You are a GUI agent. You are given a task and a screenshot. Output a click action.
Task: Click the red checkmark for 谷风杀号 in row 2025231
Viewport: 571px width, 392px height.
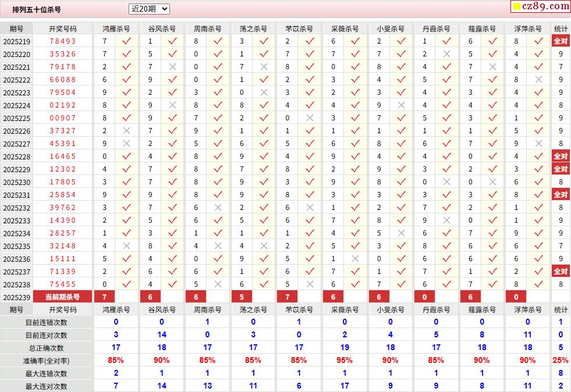(173, 195)
